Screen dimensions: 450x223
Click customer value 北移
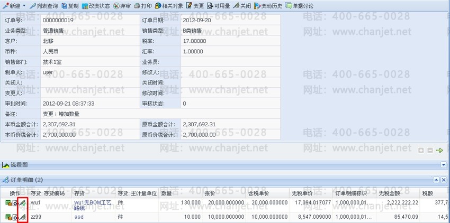point(48,41)
